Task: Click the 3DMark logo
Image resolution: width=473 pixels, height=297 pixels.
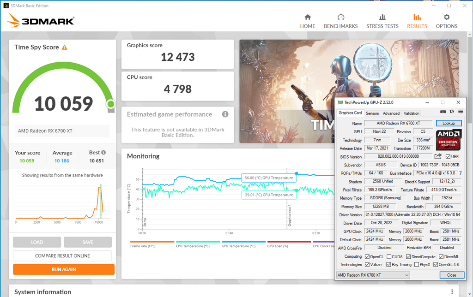Action: [x=41, y=20]
